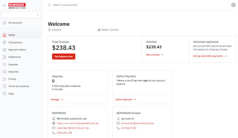Click the envelope icon beside credit team email
The height and width of the screenshot is (138, 238).
pos(54,128)
